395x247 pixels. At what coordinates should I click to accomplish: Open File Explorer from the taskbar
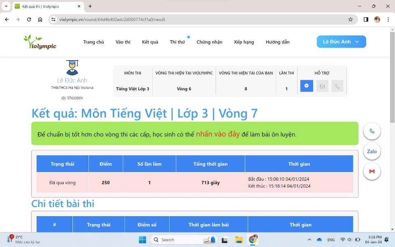(239, 240)
